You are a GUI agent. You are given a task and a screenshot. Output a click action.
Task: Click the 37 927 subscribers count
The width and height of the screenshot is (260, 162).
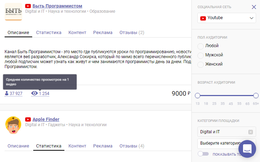[16, 94]
